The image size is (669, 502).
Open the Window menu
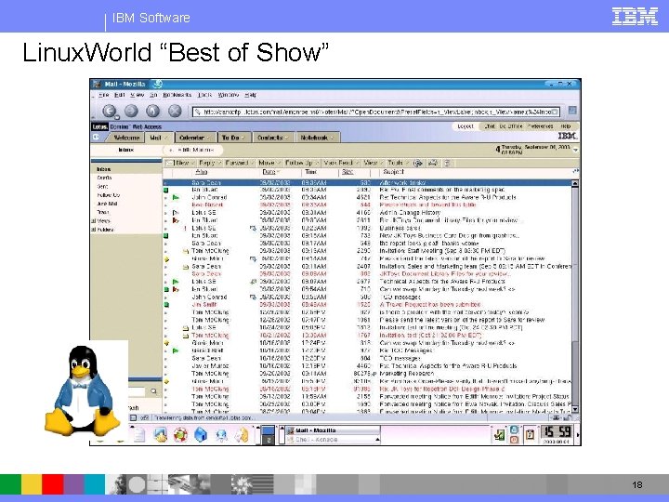[229, 95]
